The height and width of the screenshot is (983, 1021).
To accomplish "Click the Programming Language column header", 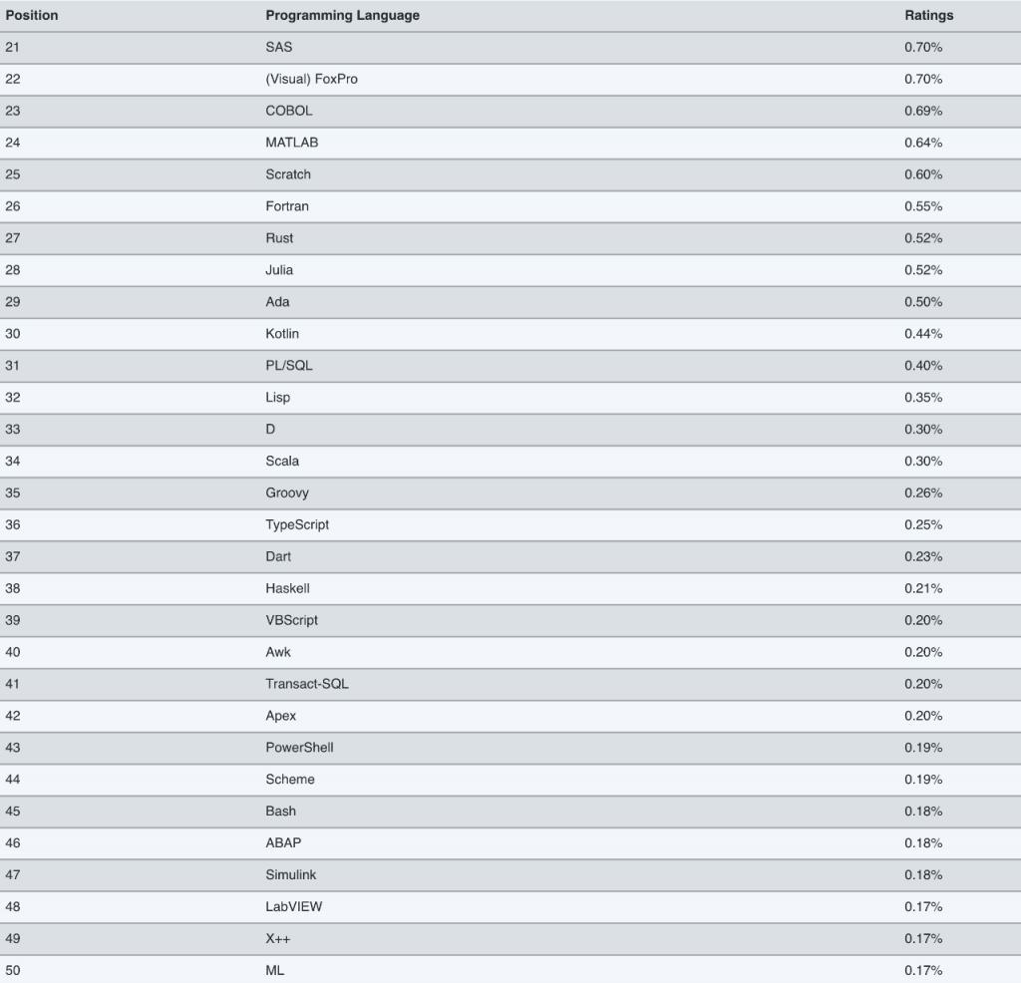I will coord(342,15).
